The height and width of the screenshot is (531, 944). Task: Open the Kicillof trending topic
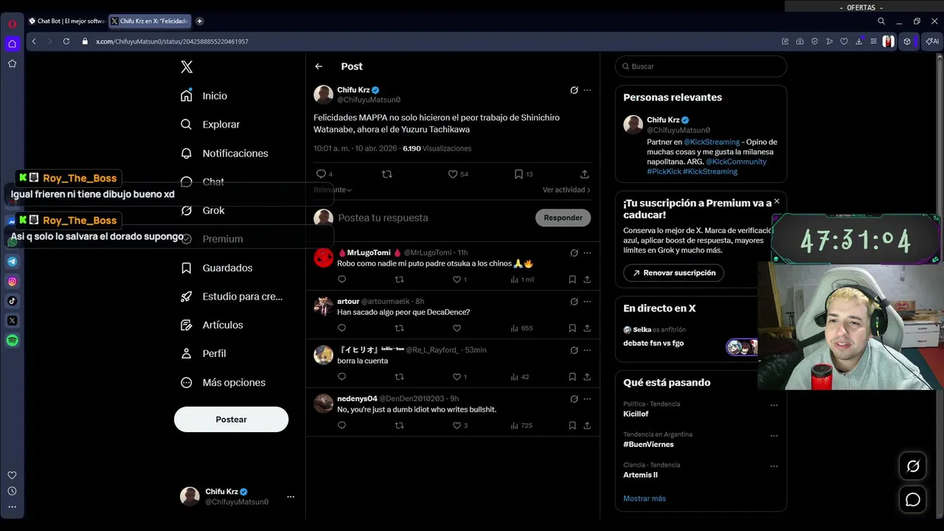click(636, 414)
